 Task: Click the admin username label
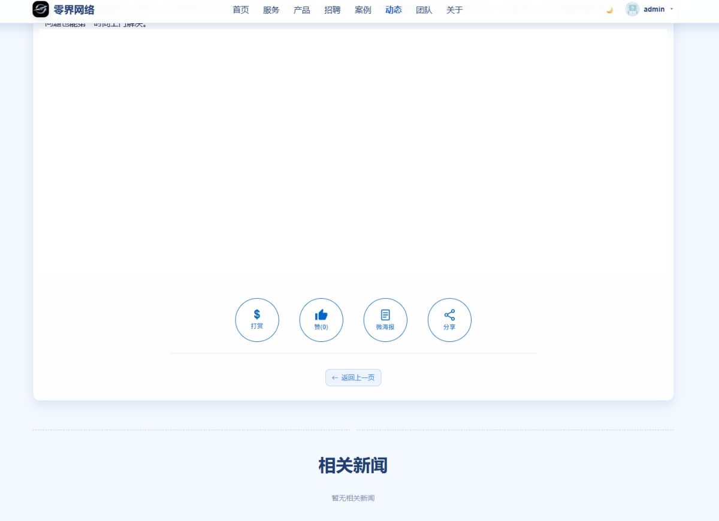pyautogui.click(x=654, y=10)
